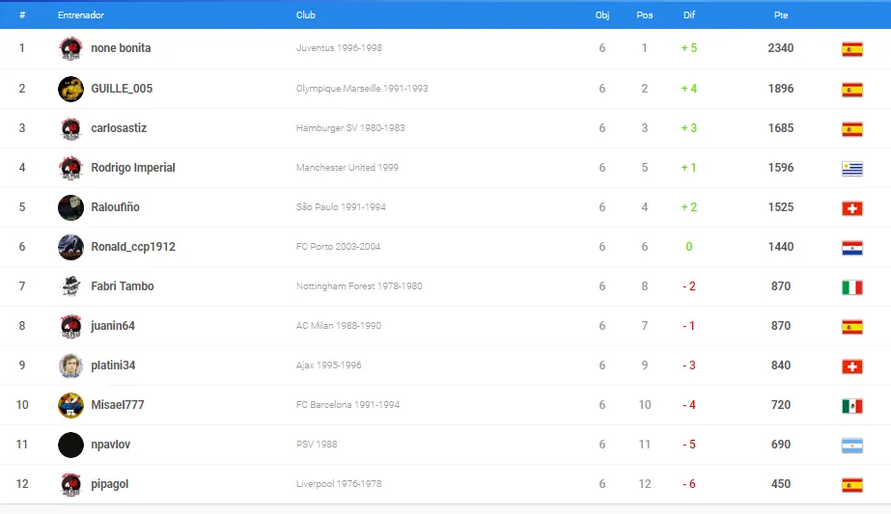Click the # column header

[x=22, y=15]
